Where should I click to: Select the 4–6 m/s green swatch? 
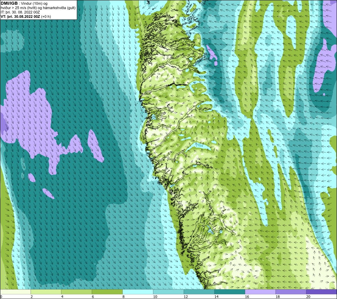coord(76,292)
